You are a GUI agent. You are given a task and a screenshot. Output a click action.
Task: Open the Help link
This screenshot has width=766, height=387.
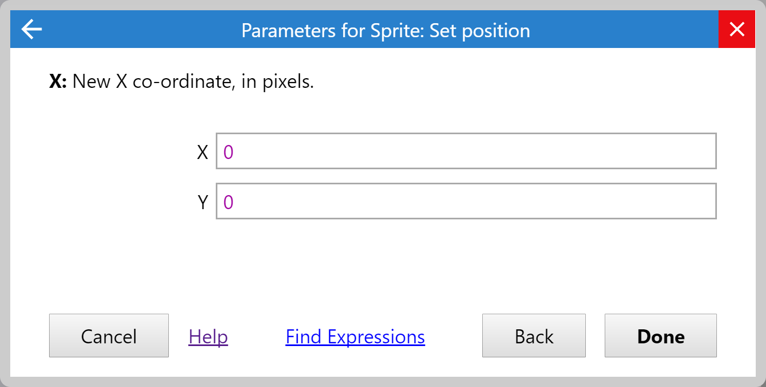pos(208,336)
